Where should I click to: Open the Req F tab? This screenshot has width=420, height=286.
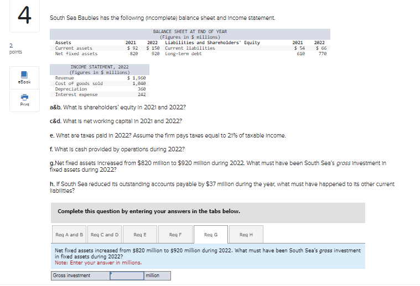[x=175, y=235]
